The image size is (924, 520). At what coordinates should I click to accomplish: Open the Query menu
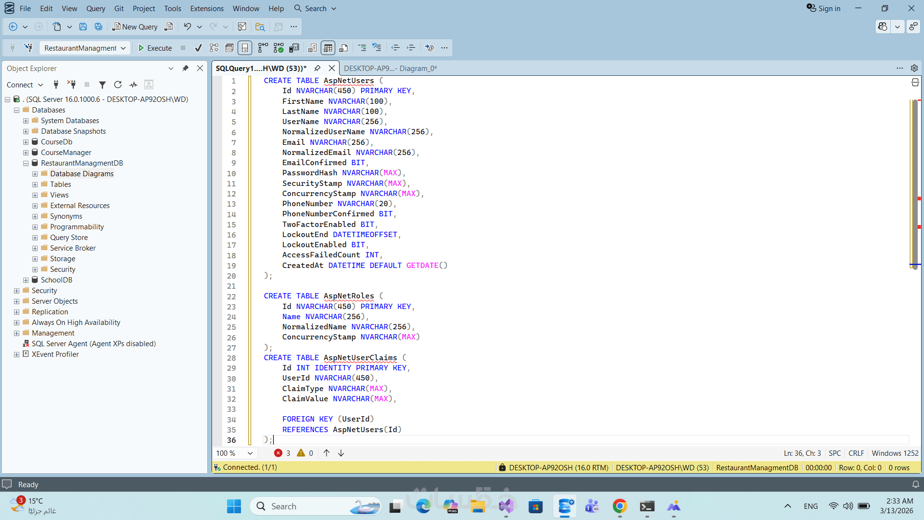tap(96, 8)
